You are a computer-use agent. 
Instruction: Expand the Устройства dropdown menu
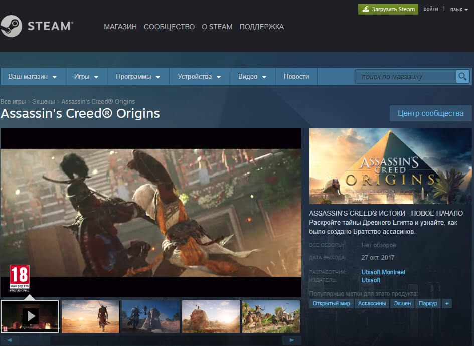(x=200, y=76)
